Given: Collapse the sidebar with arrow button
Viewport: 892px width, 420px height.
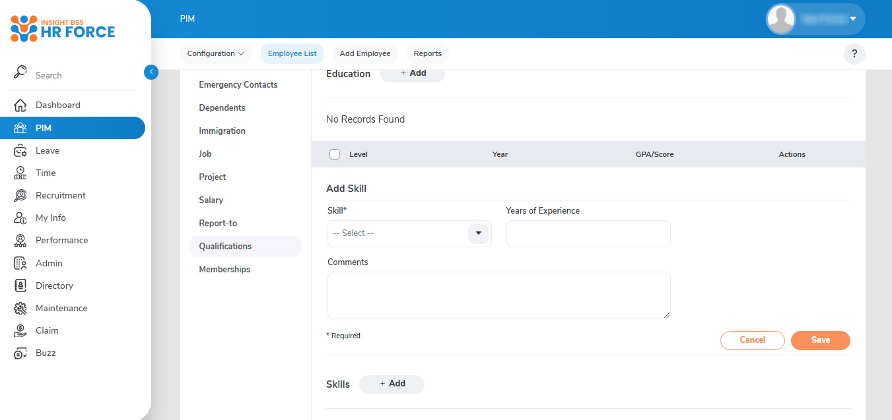Looking at the screenshot, I should click(151, 72).
